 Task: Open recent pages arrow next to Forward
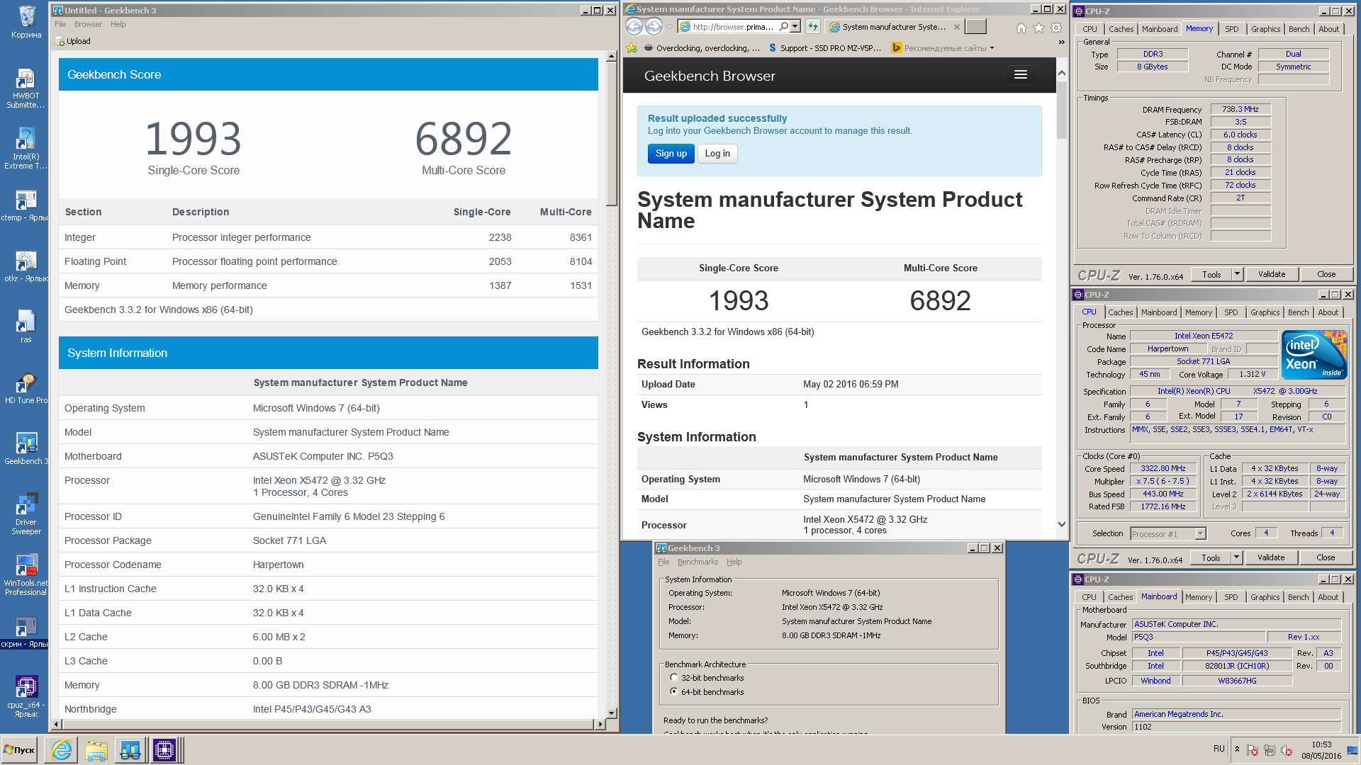[670, 28]
